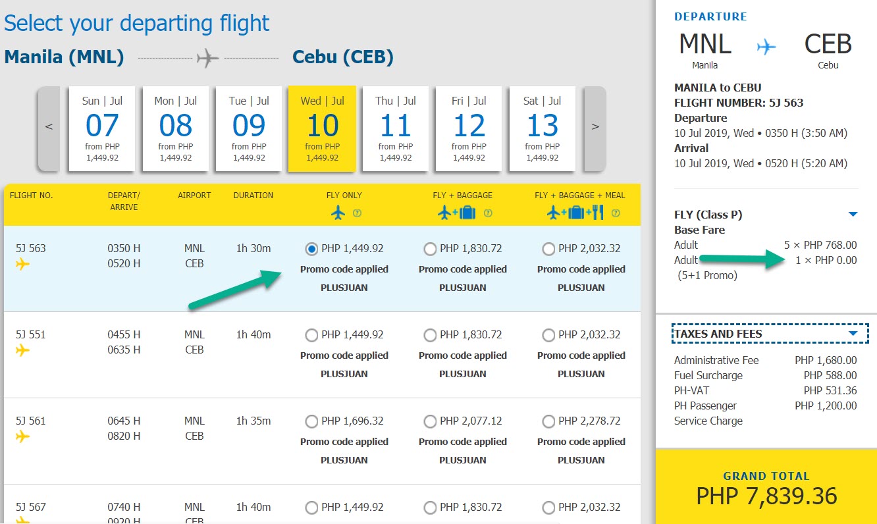The image size is (877, 524).
Task: Switch to the Thu Jul 11 date tab
Action: coord(396,128)
